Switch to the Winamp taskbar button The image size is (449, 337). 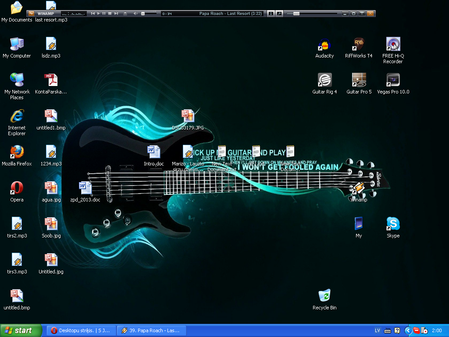click(x=152, y=330)
